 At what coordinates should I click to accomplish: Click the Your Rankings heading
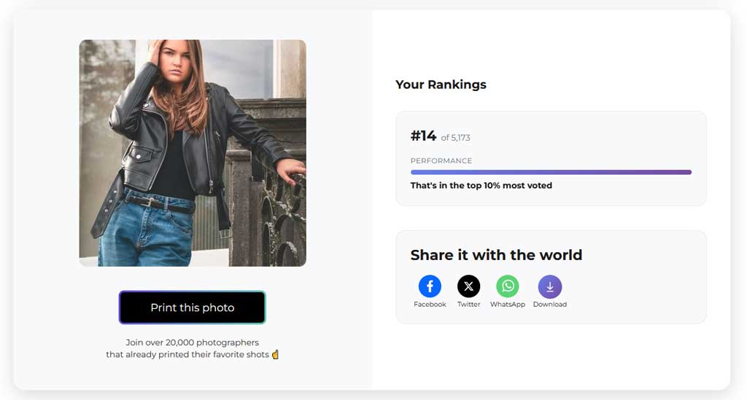(x=441, y=85)
